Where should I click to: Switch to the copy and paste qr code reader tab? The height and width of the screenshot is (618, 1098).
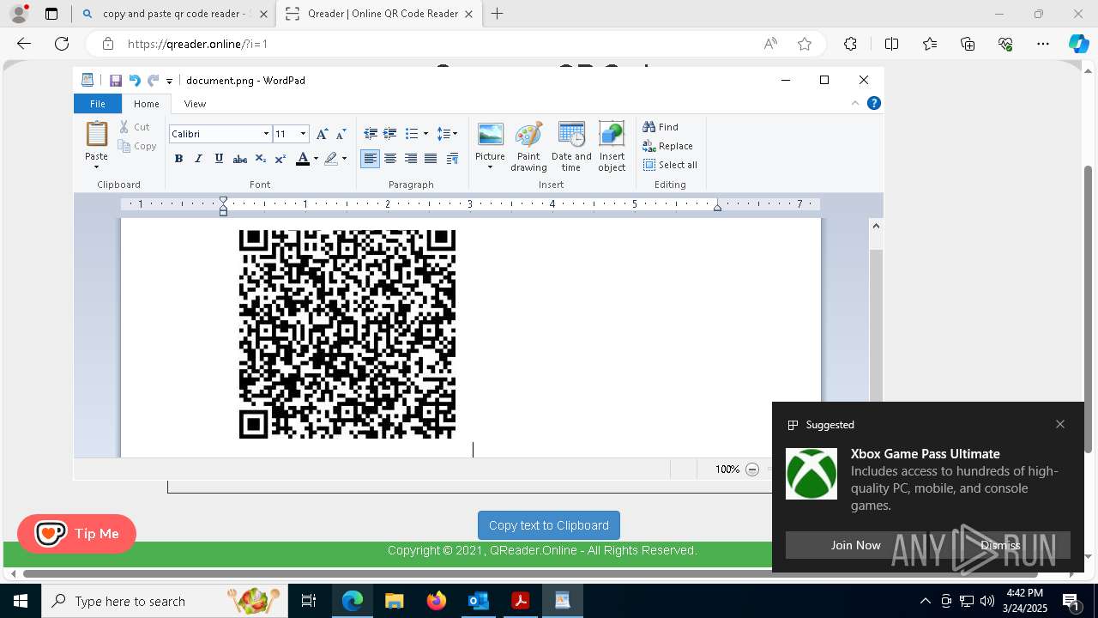173,14
